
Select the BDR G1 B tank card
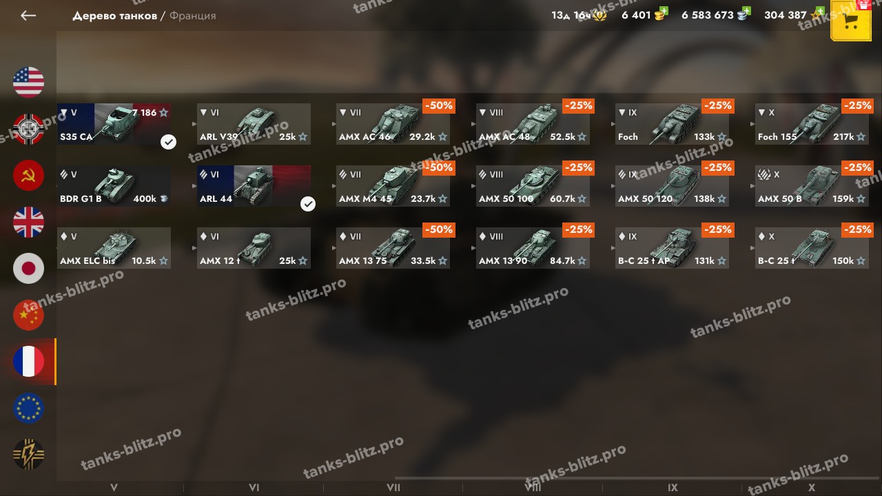pyautogui.click(x=114, y=186)
